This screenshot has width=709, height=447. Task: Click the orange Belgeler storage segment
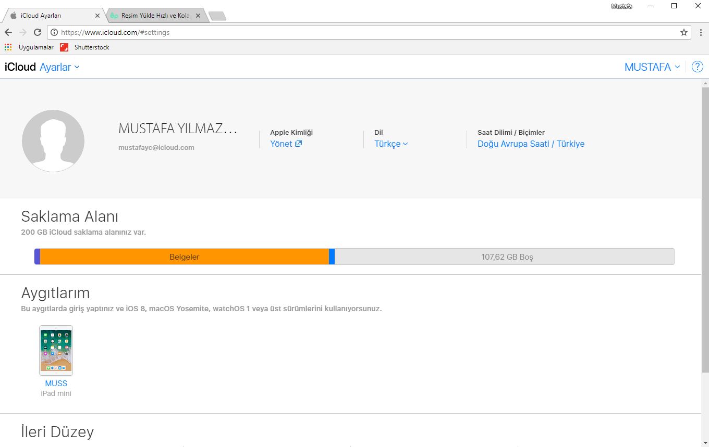(185, 257)
